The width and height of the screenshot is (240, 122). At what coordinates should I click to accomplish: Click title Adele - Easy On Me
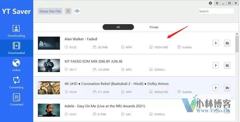click(x=105, y=106)
